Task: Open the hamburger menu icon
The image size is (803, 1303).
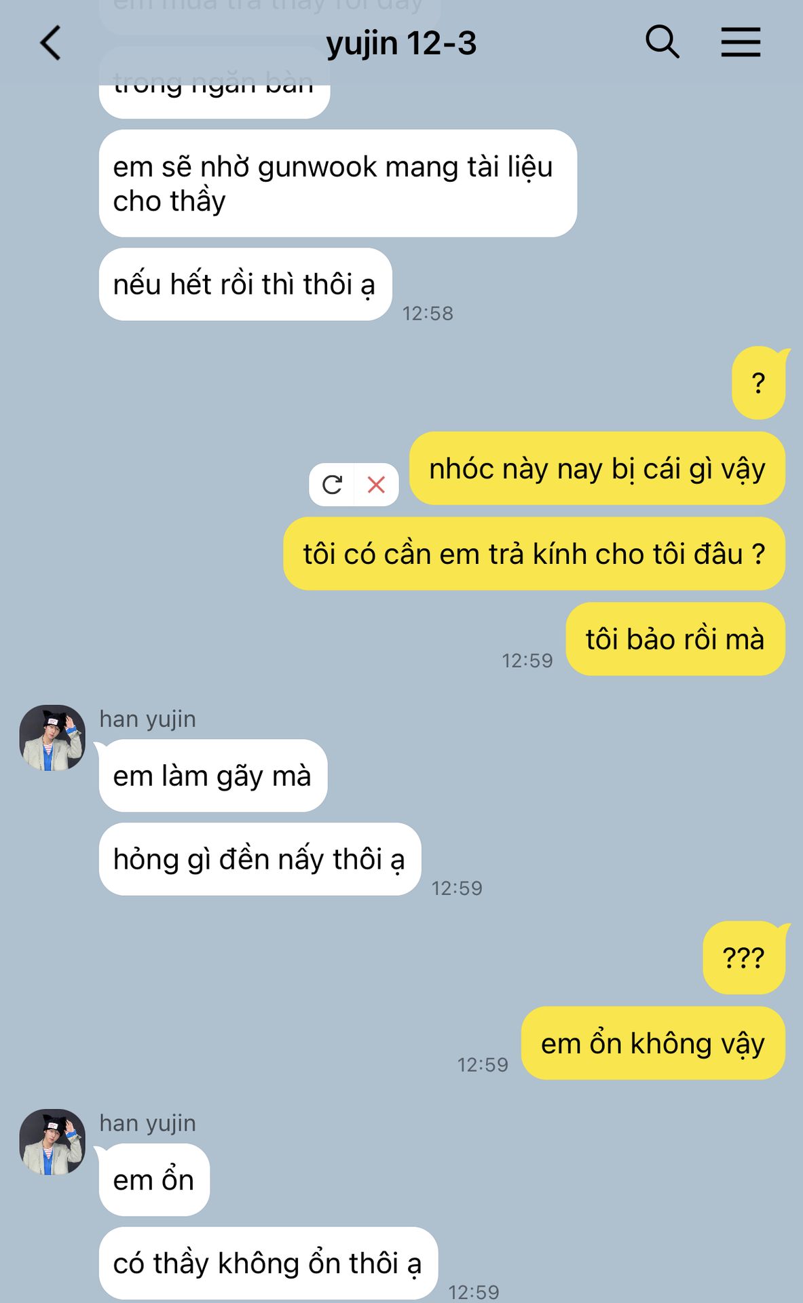Action: point(741,42)
